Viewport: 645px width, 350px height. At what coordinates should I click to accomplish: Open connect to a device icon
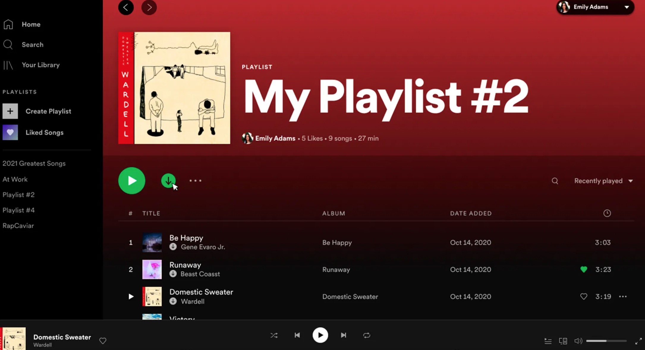pos(563,341)
